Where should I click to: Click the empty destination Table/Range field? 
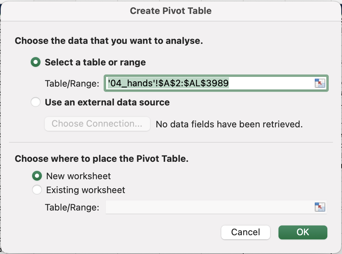tap(216, 207)
